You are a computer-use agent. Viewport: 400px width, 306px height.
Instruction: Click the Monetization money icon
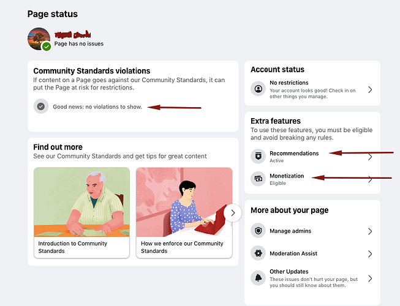258,179
